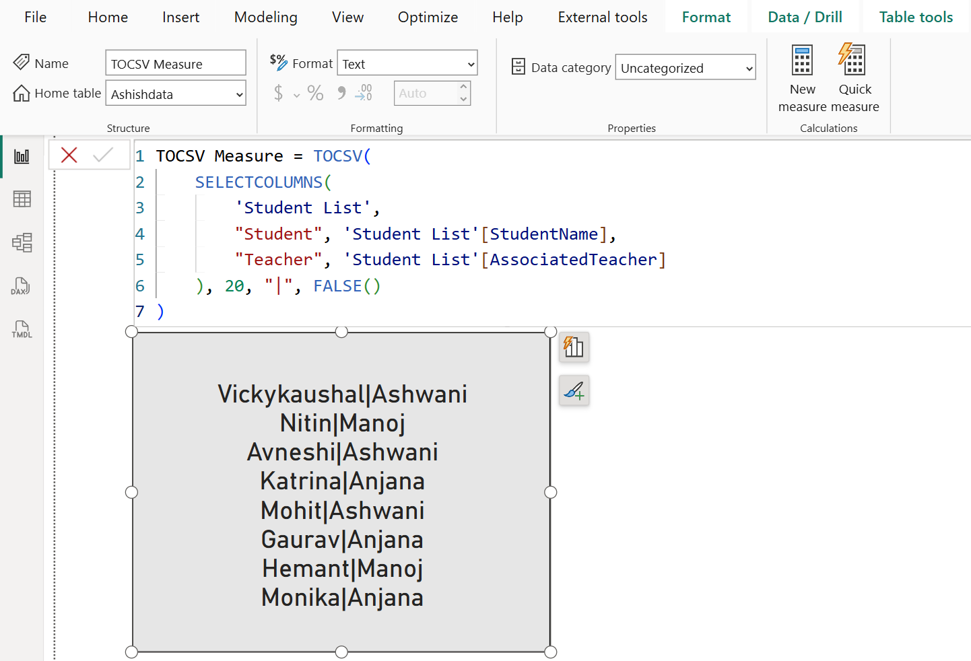Viewport: 971px width, 661px height.
Task: Toggle the thousands separator comma
Action: [x=340, y=93]
